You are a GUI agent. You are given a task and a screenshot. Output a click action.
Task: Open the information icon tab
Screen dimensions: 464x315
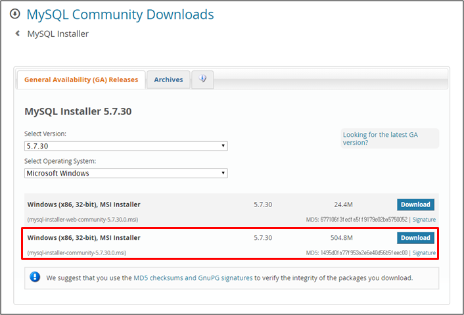[x=202, y=80]
